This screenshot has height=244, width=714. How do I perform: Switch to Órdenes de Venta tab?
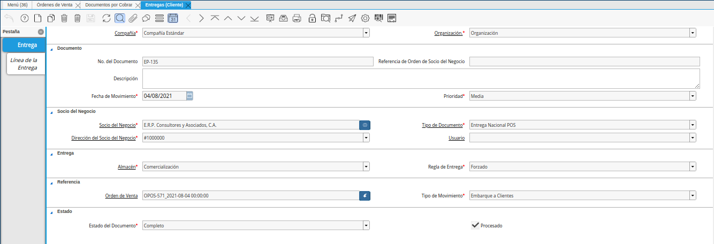pos(54,5)
